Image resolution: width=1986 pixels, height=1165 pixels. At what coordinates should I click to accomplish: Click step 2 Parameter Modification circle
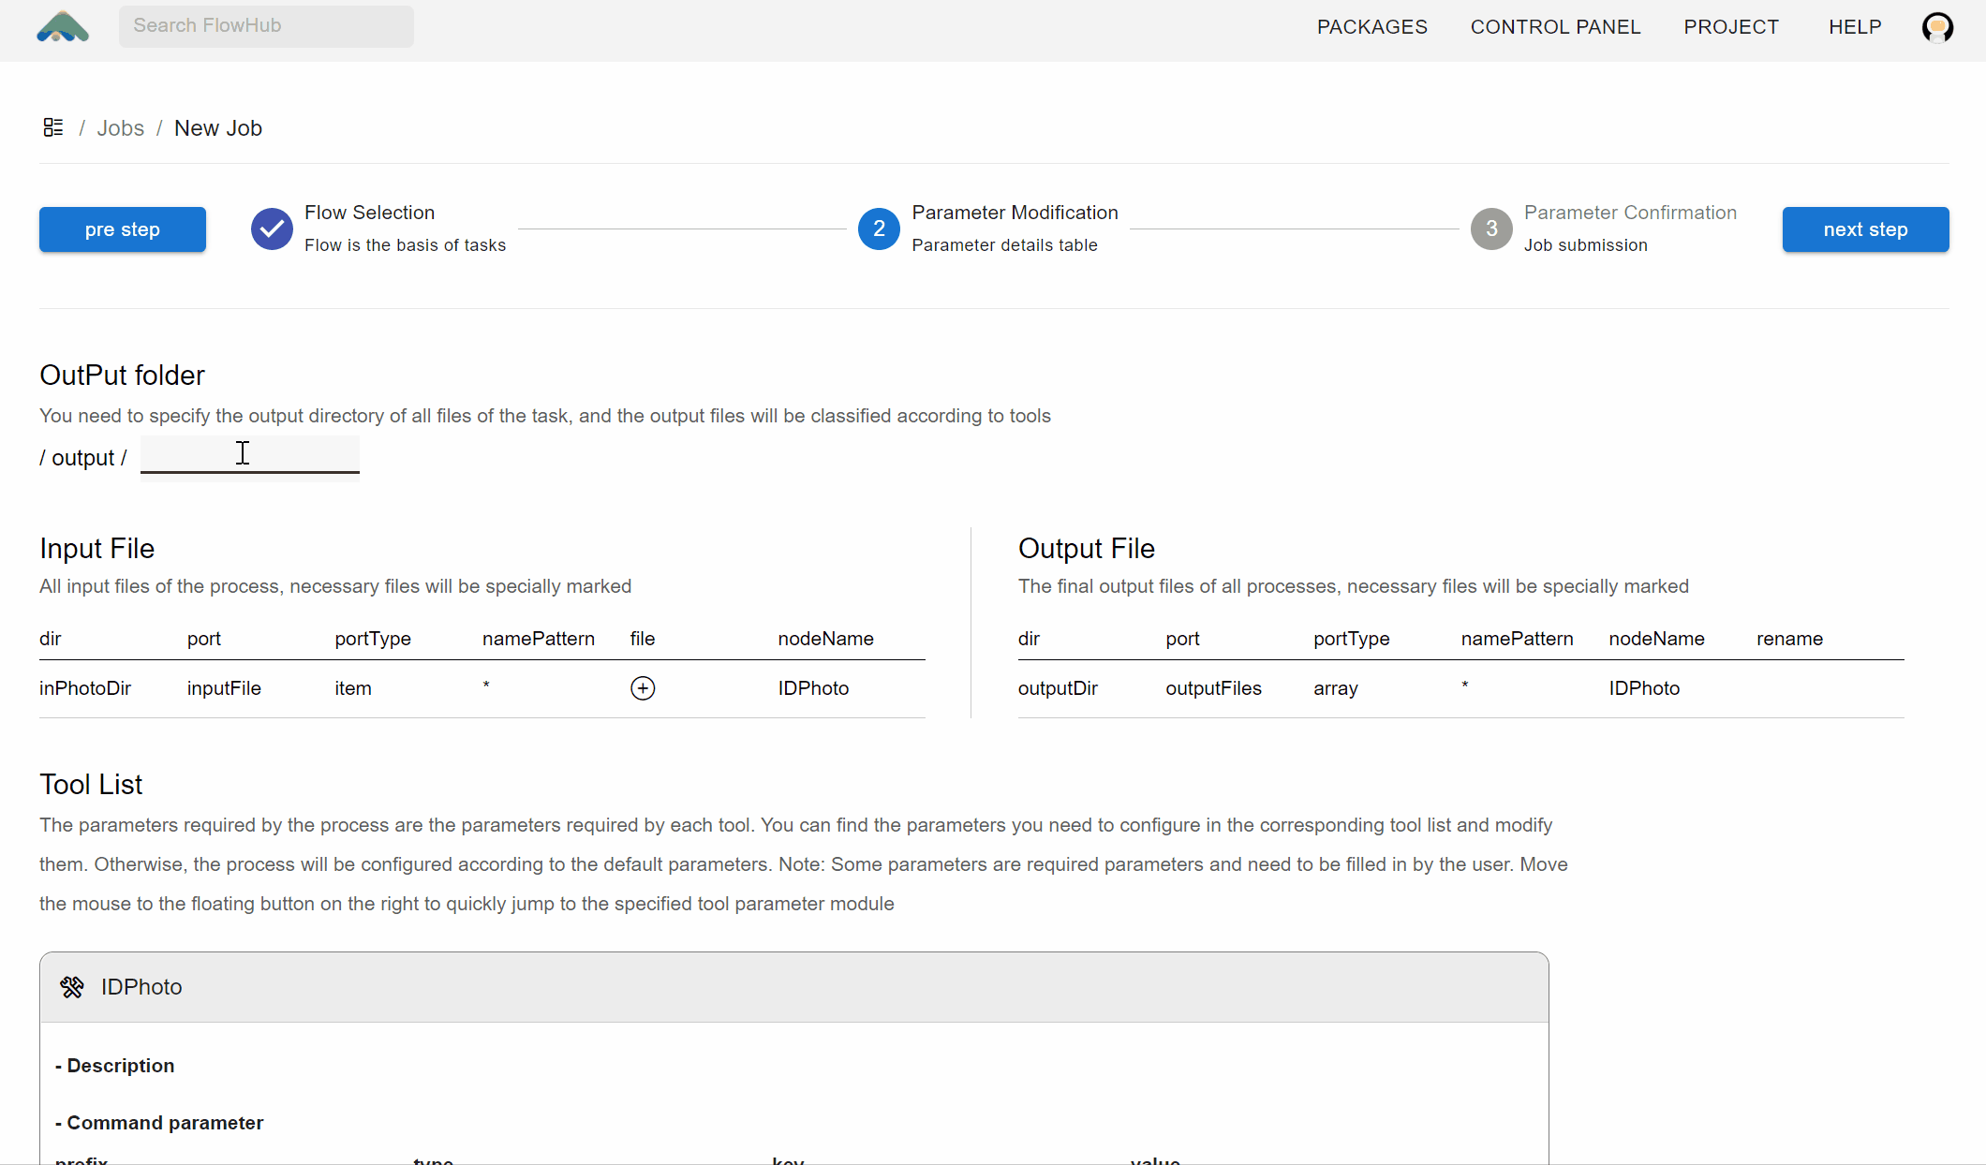point(879,229)
